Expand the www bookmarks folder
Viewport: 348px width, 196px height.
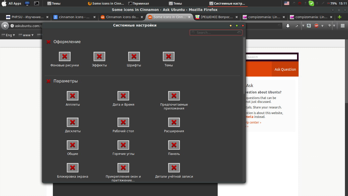[x=26, y=35]
